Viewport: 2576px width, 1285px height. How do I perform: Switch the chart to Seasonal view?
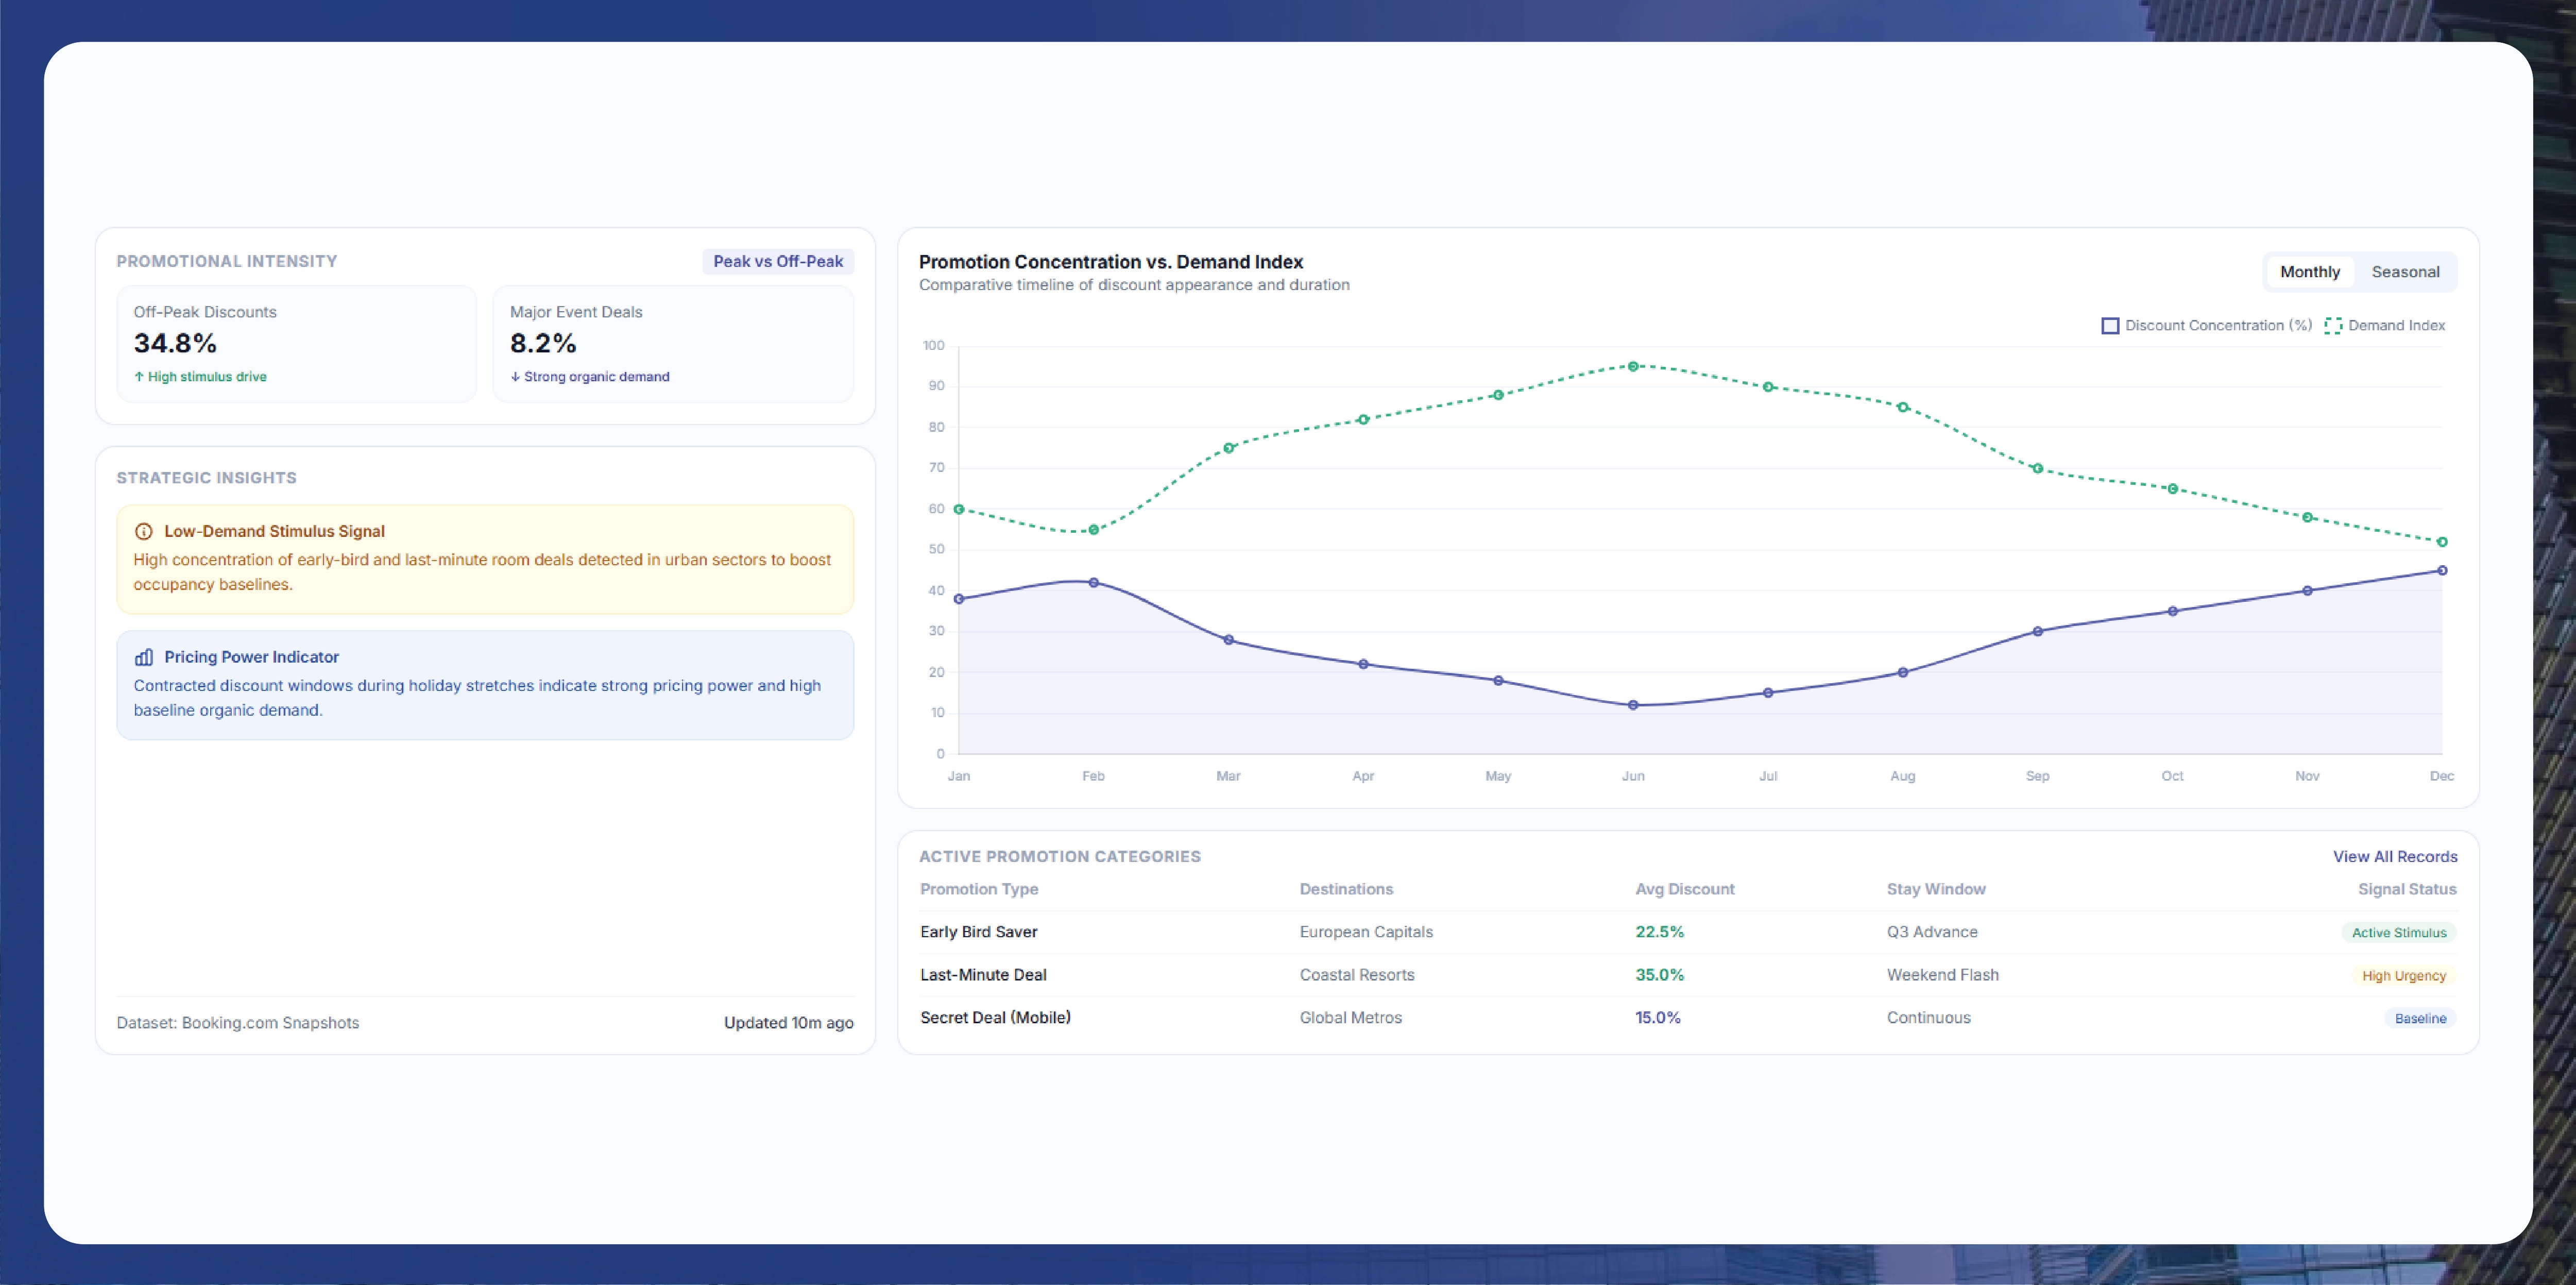pos(2405,272)
